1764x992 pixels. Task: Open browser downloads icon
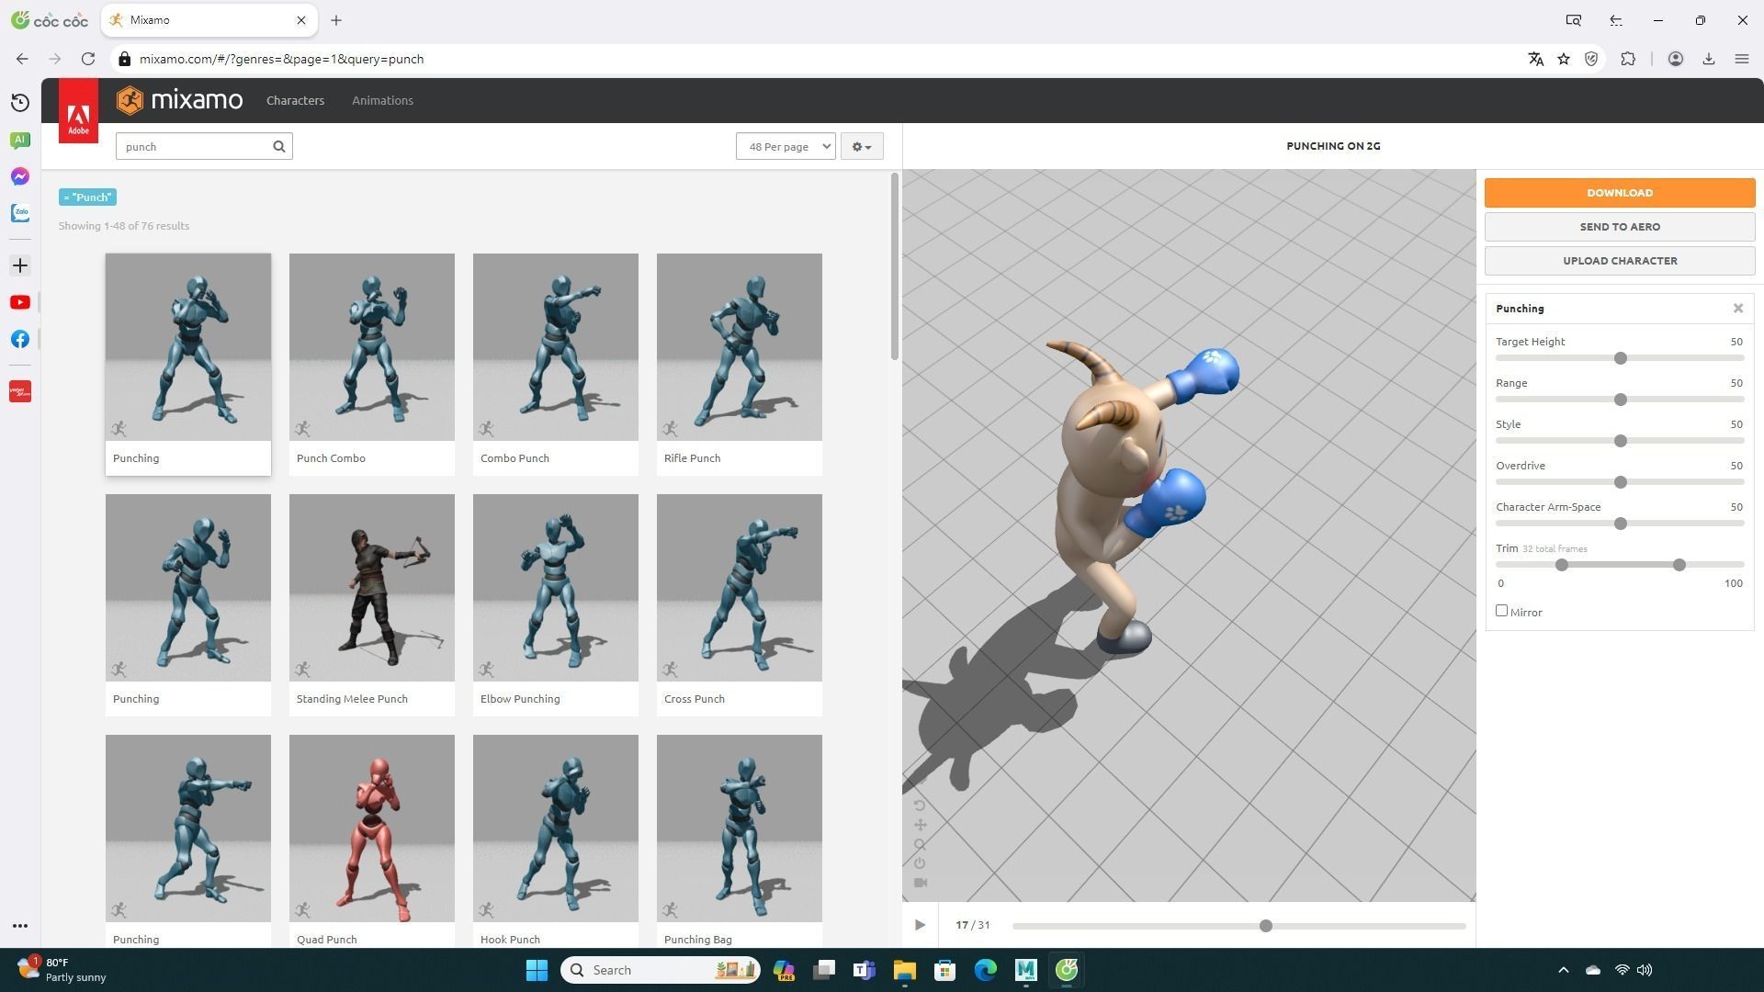tap(1709, 59)
